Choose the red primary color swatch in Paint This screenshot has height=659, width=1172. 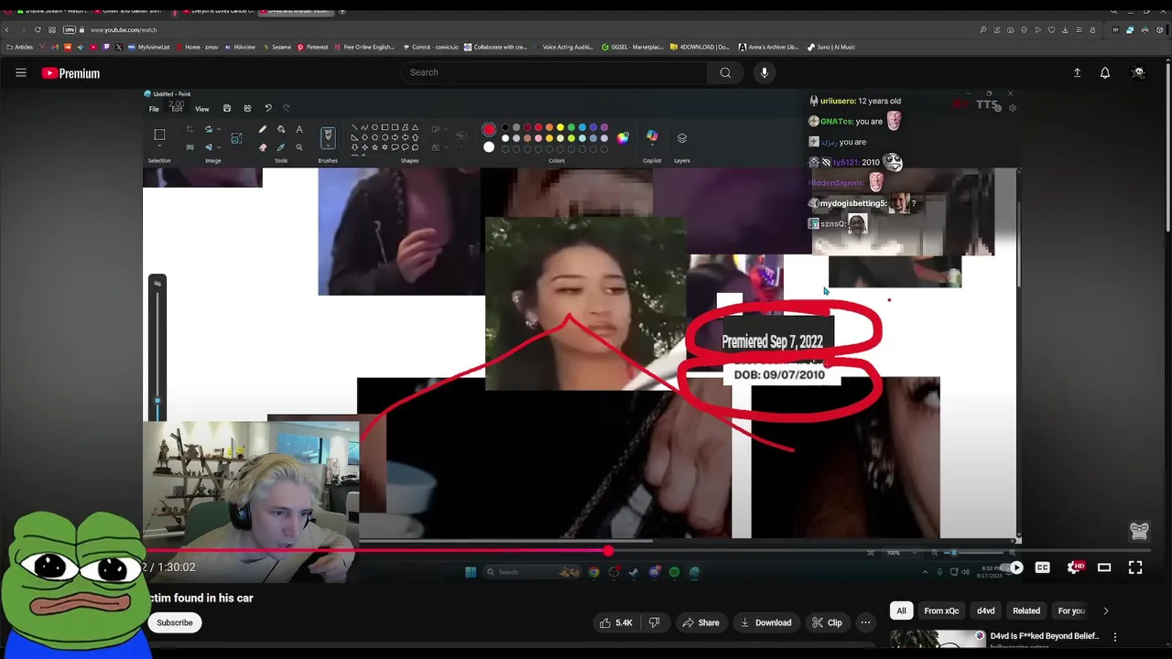coord(489,130)
